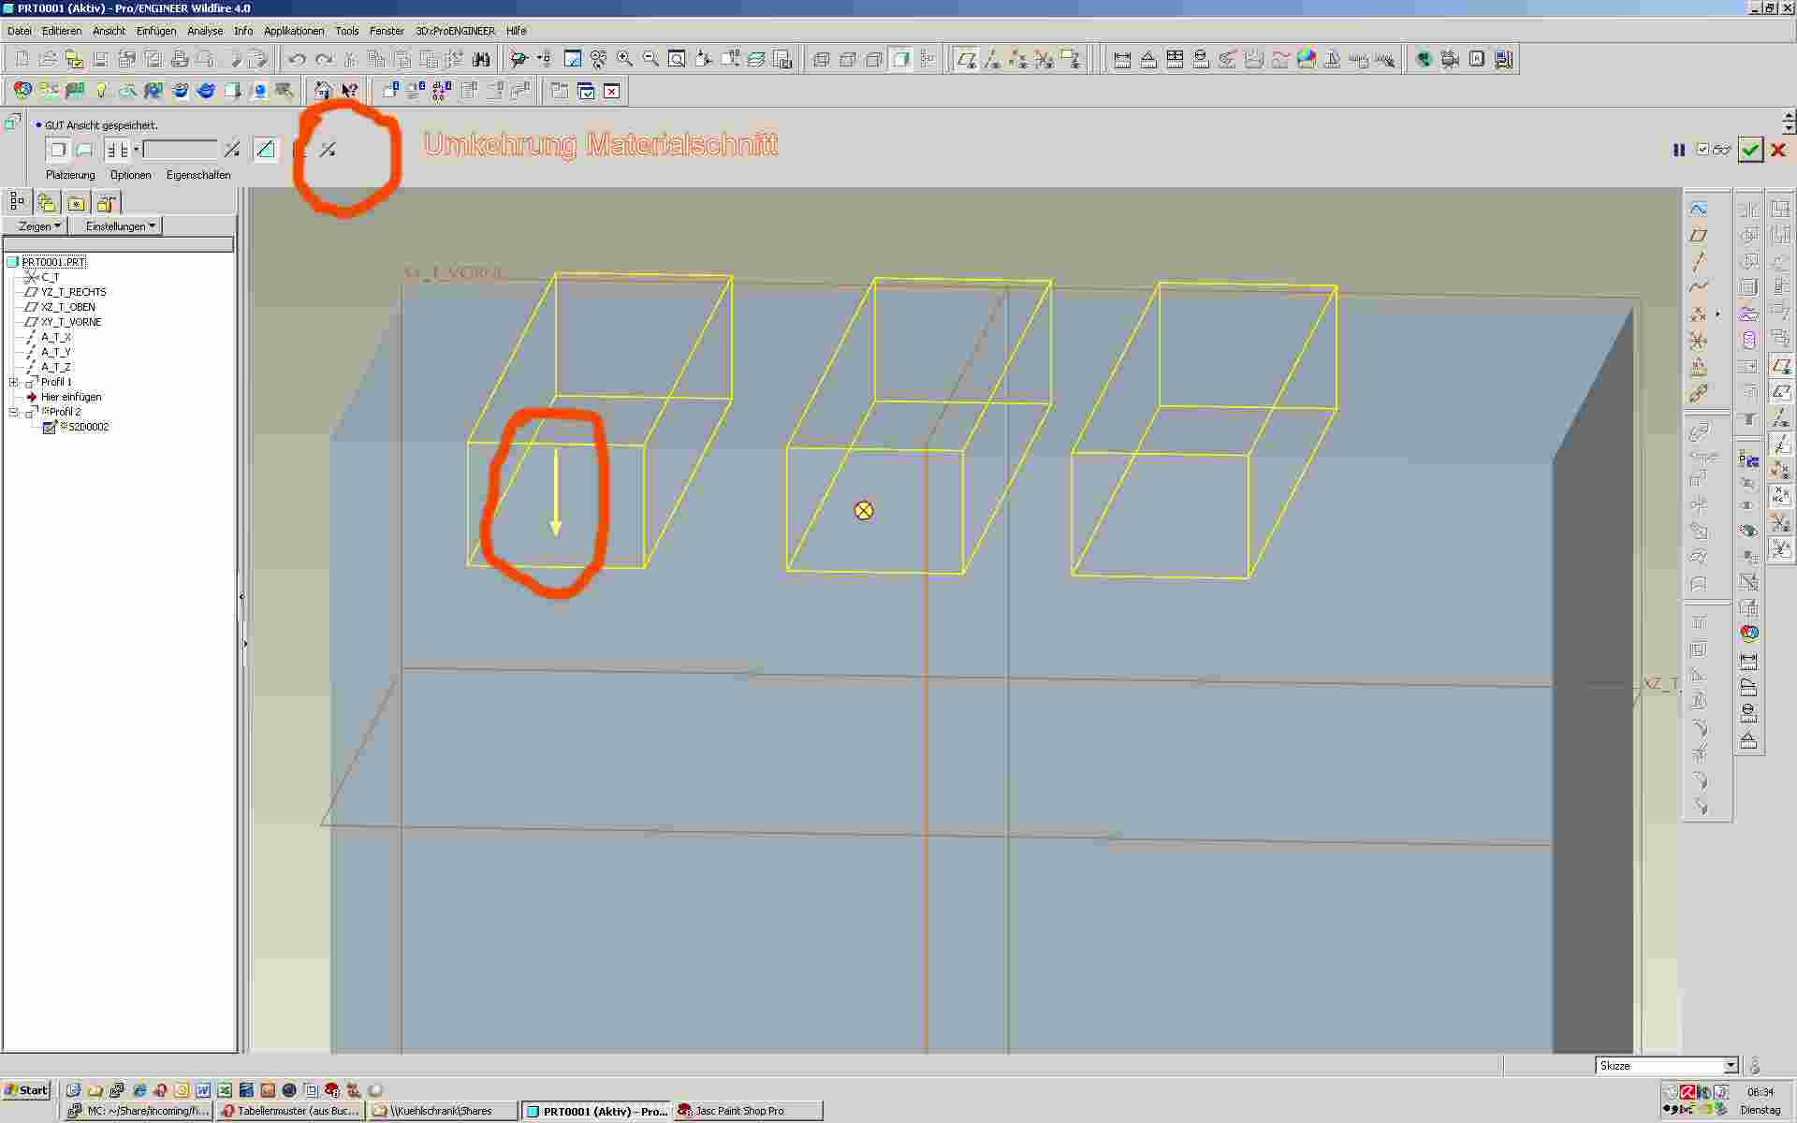Screen dimensions: 1797x1123
Task: Accept the feature with the green checkmark
Action: (1750, 150)
